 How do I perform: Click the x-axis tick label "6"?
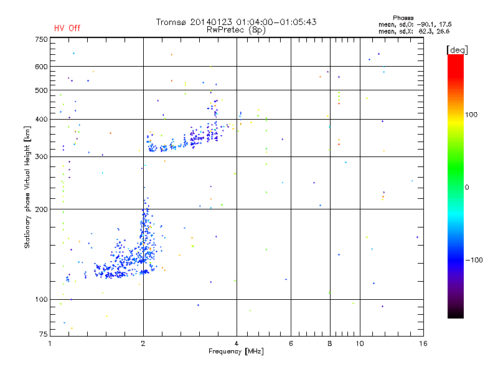click(291, 343)
